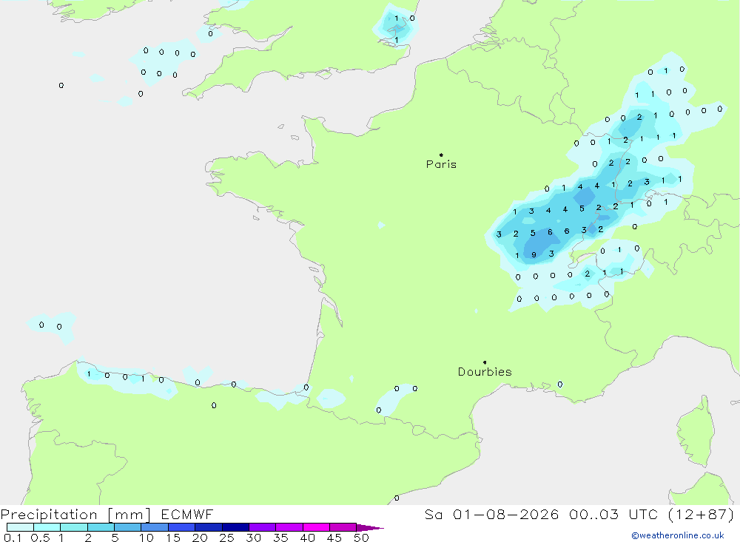Pick the 0.1–0.5 mm legend swatch

20,527
